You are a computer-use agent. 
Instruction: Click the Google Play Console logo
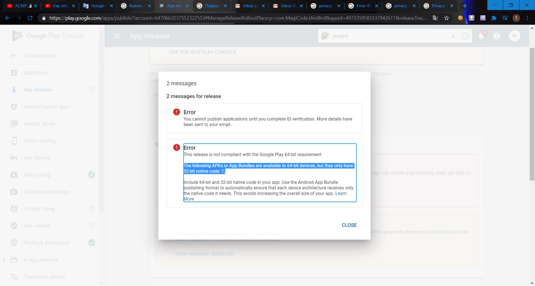(x=48, y=36)
